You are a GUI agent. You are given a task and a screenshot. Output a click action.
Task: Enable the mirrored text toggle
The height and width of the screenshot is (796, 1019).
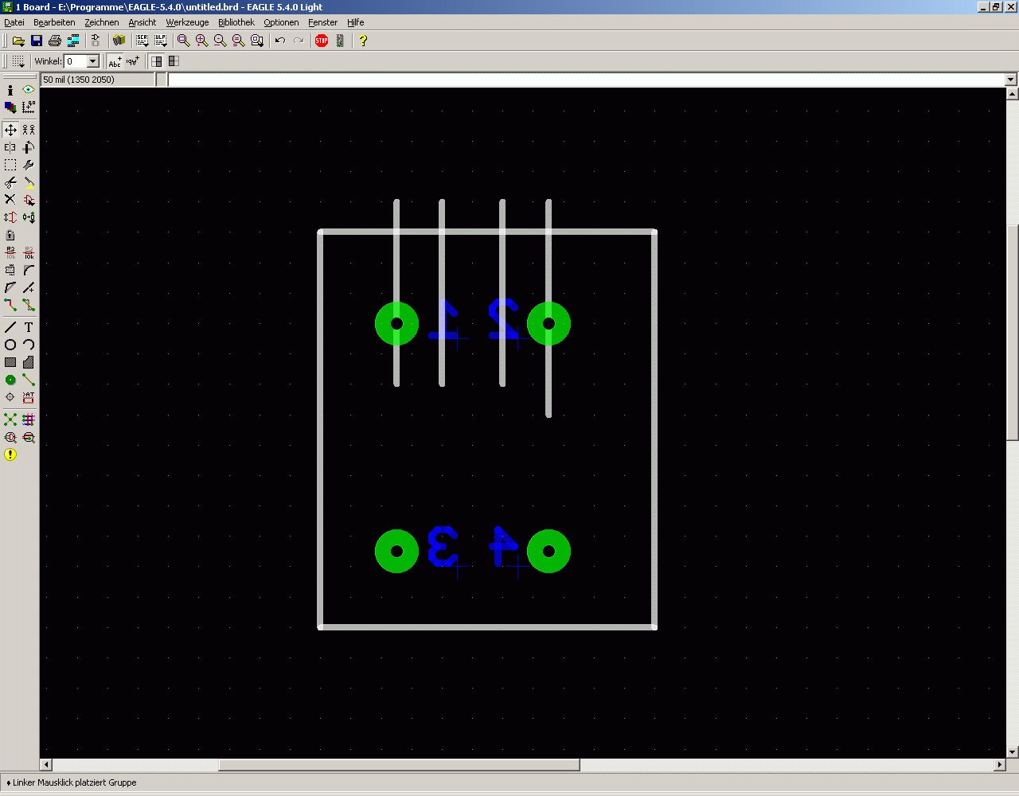(133, 60)
